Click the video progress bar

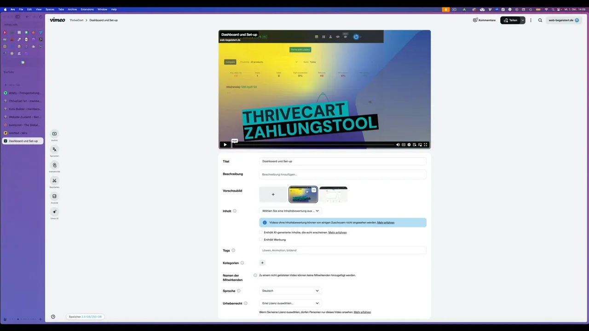click(x=313, y=145)
